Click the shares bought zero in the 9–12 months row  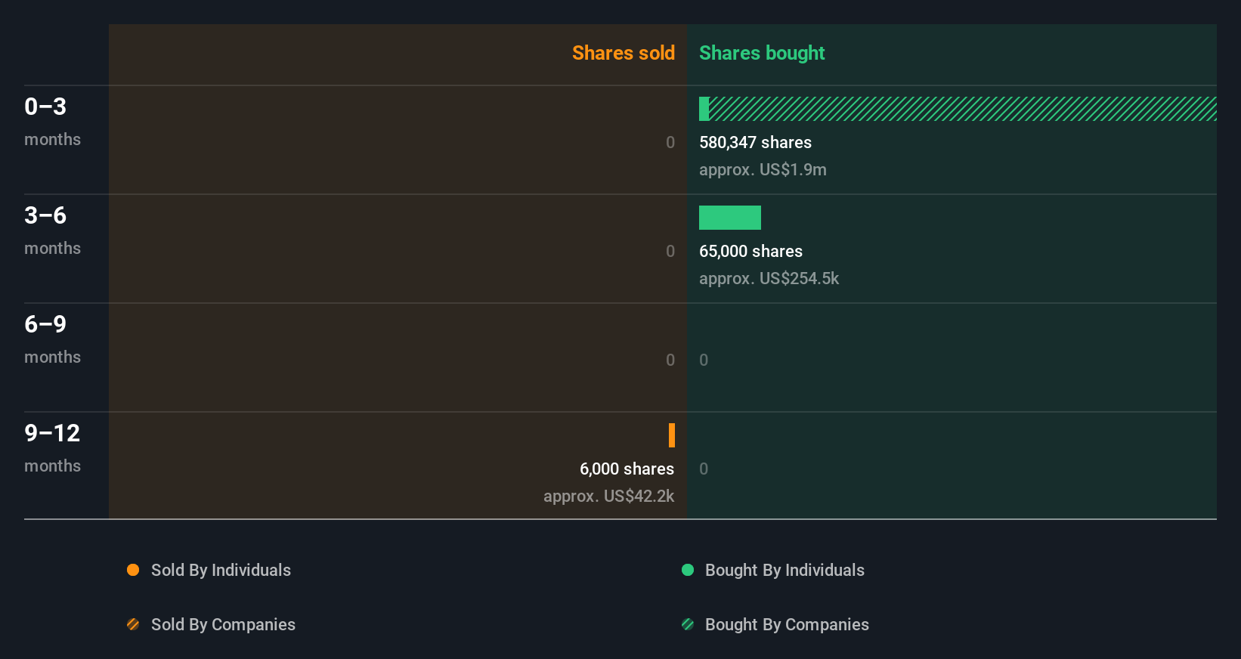click(704, 469)
